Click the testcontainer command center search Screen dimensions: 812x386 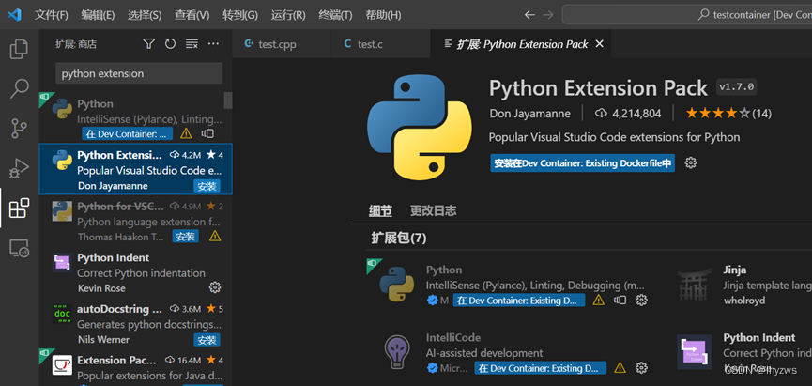click(687, 15)
